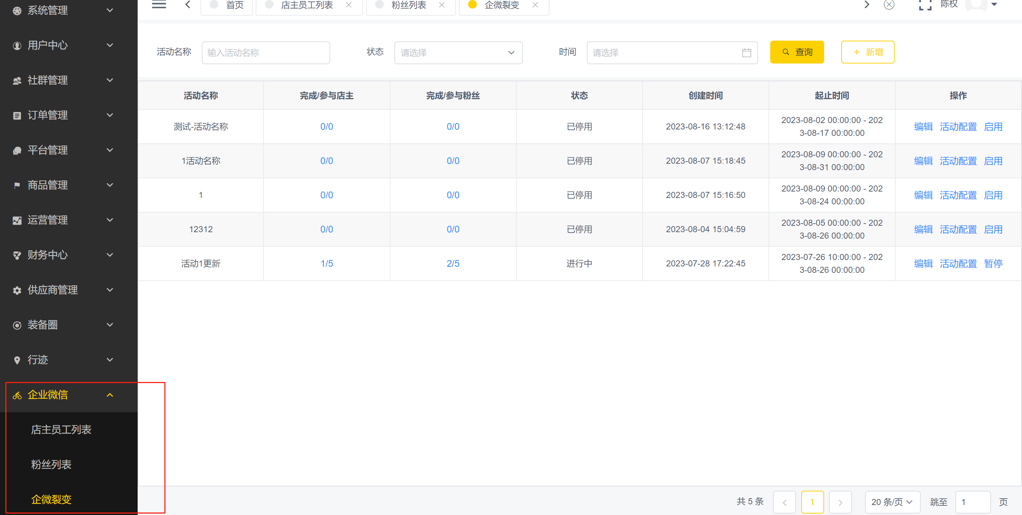
Task: Click the 用户中心 sidebar icon
Action: click(x=17, y=46)
